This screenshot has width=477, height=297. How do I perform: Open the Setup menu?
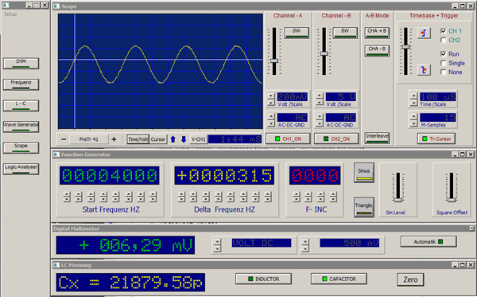pyautogui.click(x=10, y=14)
